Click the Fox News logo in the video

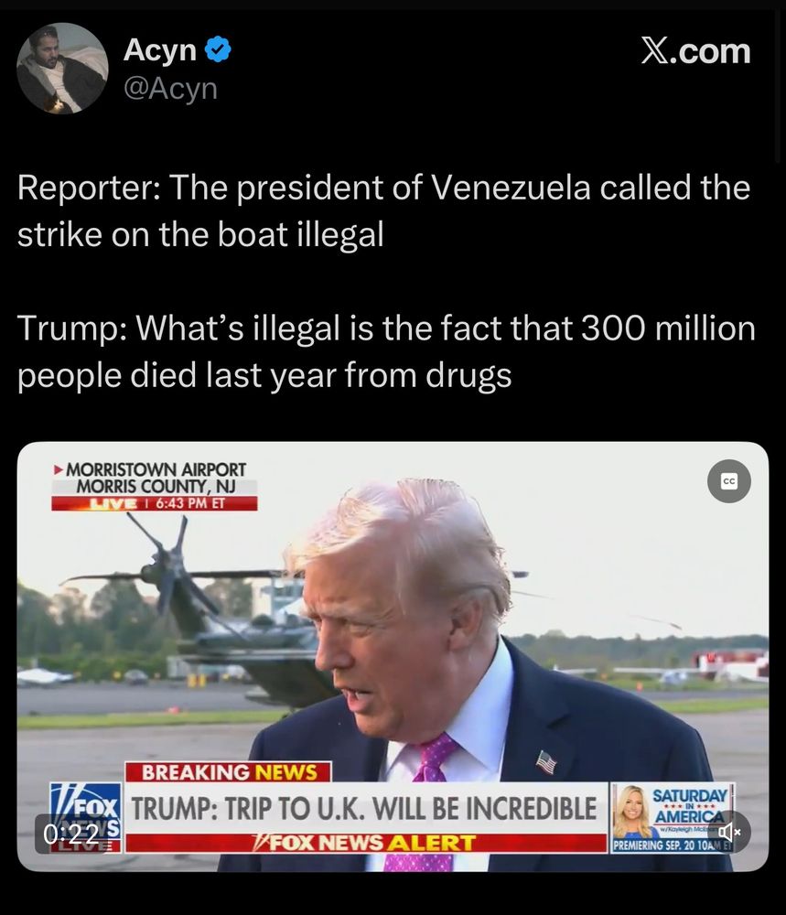pos(86,817)
